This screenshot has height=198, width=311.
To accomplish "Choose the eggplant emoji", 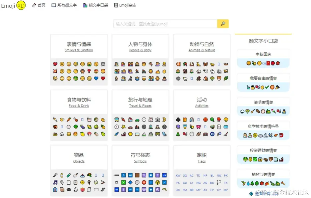I will click(x=82, y=127).
